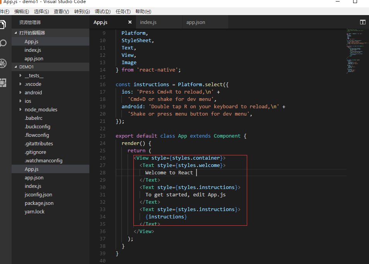Open the package.json file
Screen dimensions: 369x264
50,203
